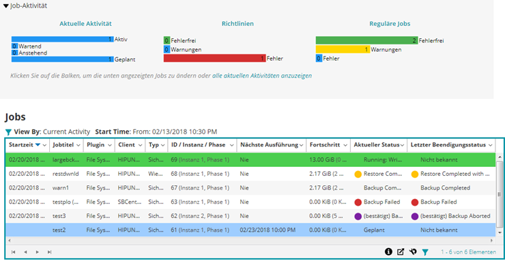The image size is (505, 261).
Task: Click the purple dot in Aktueller Status (bestätigt)
Action: (x=358, y=216)
